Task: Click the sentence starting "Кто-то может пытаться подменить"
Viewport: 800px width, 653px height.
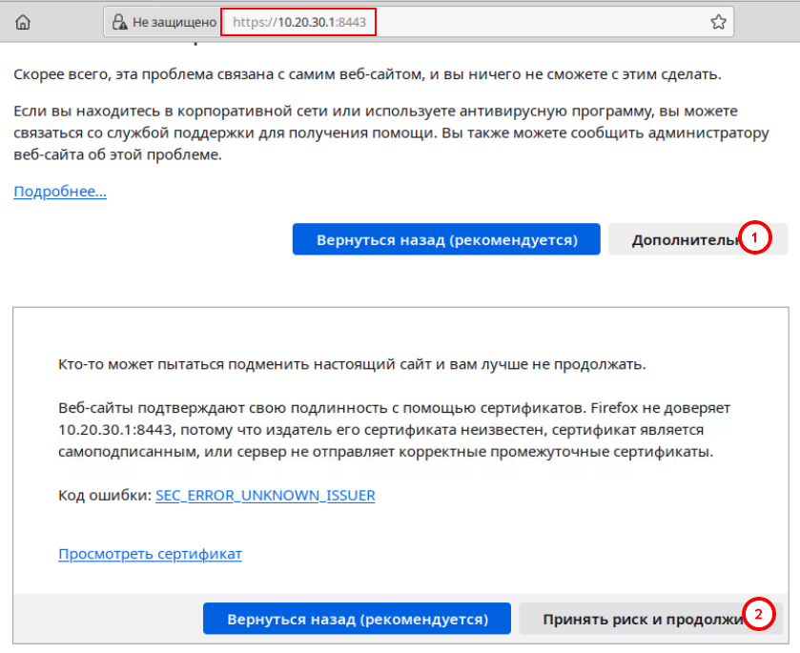Action: point(352,364)
